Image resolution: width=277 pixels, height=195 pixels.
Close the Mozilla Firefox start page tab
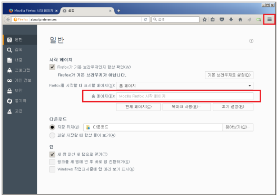56,11
